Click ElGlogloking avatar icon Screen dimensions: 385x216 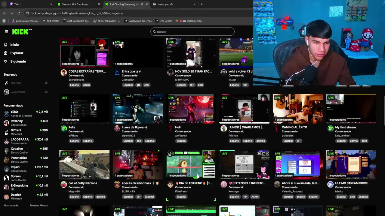coord(6,187)
